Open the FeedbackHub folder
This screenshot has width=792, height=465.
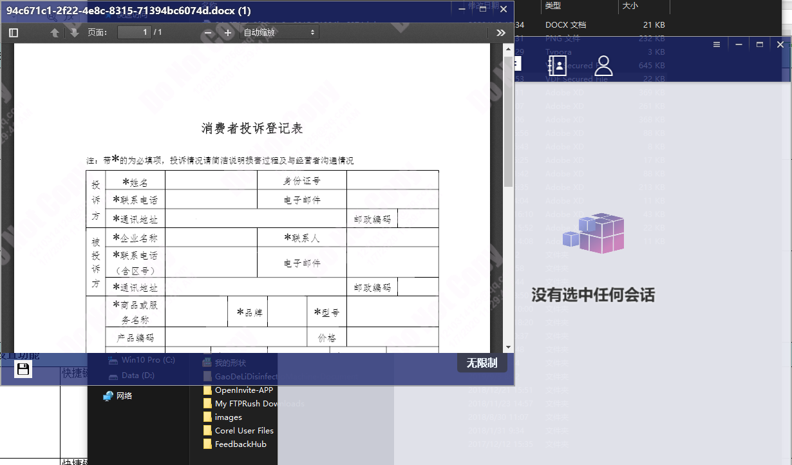tap(234, 444)
